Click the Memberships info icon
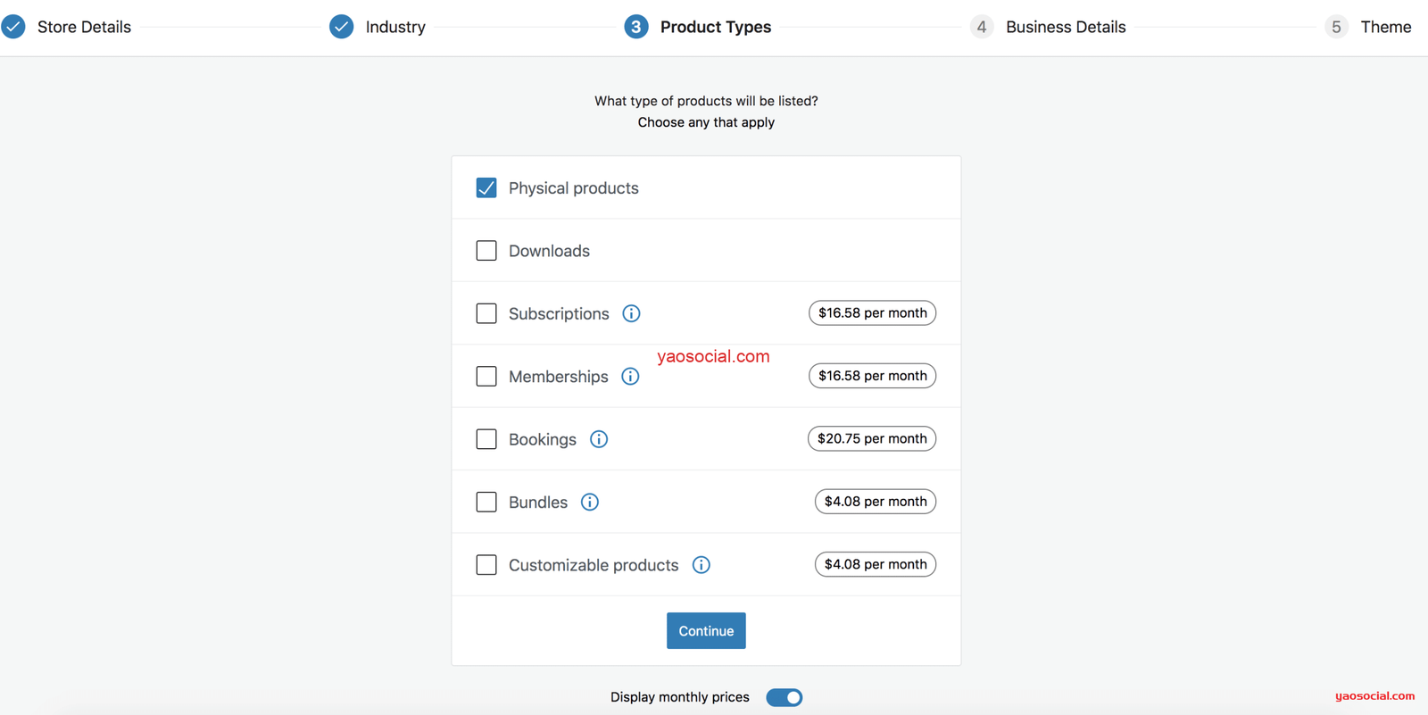1428x715 pixels. click(x=630, y=377)
